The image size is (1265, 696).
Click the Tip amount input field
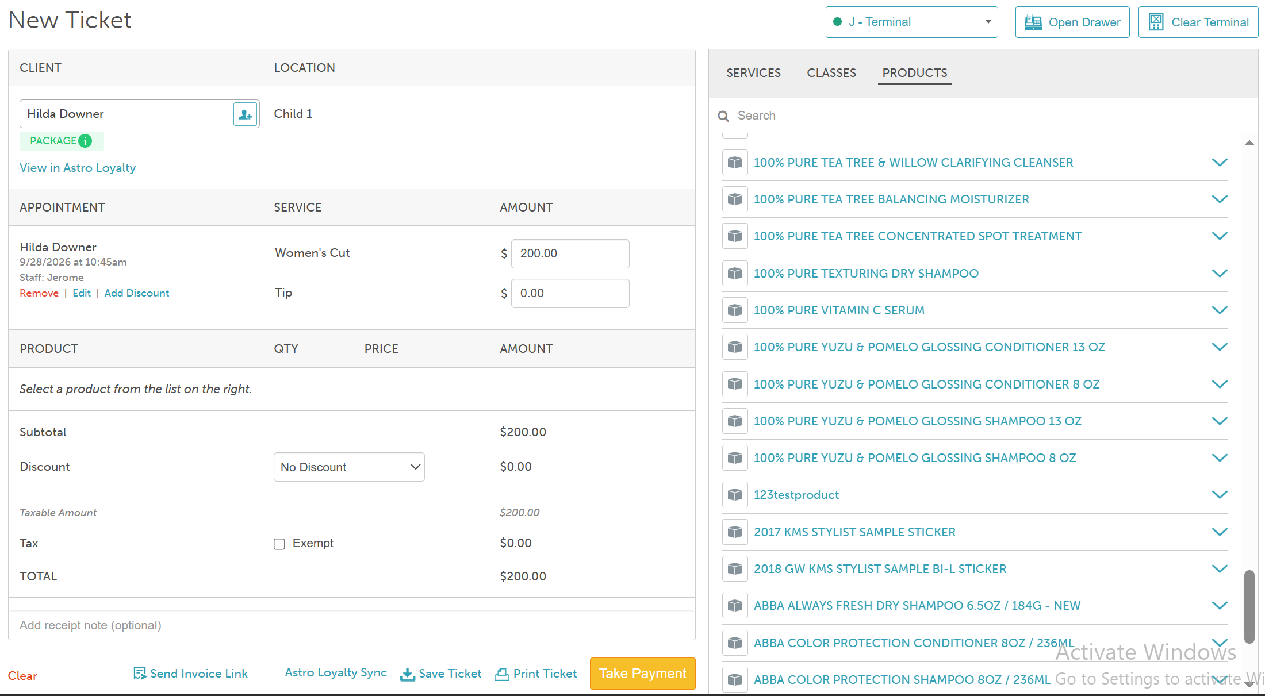coord(570,293)
